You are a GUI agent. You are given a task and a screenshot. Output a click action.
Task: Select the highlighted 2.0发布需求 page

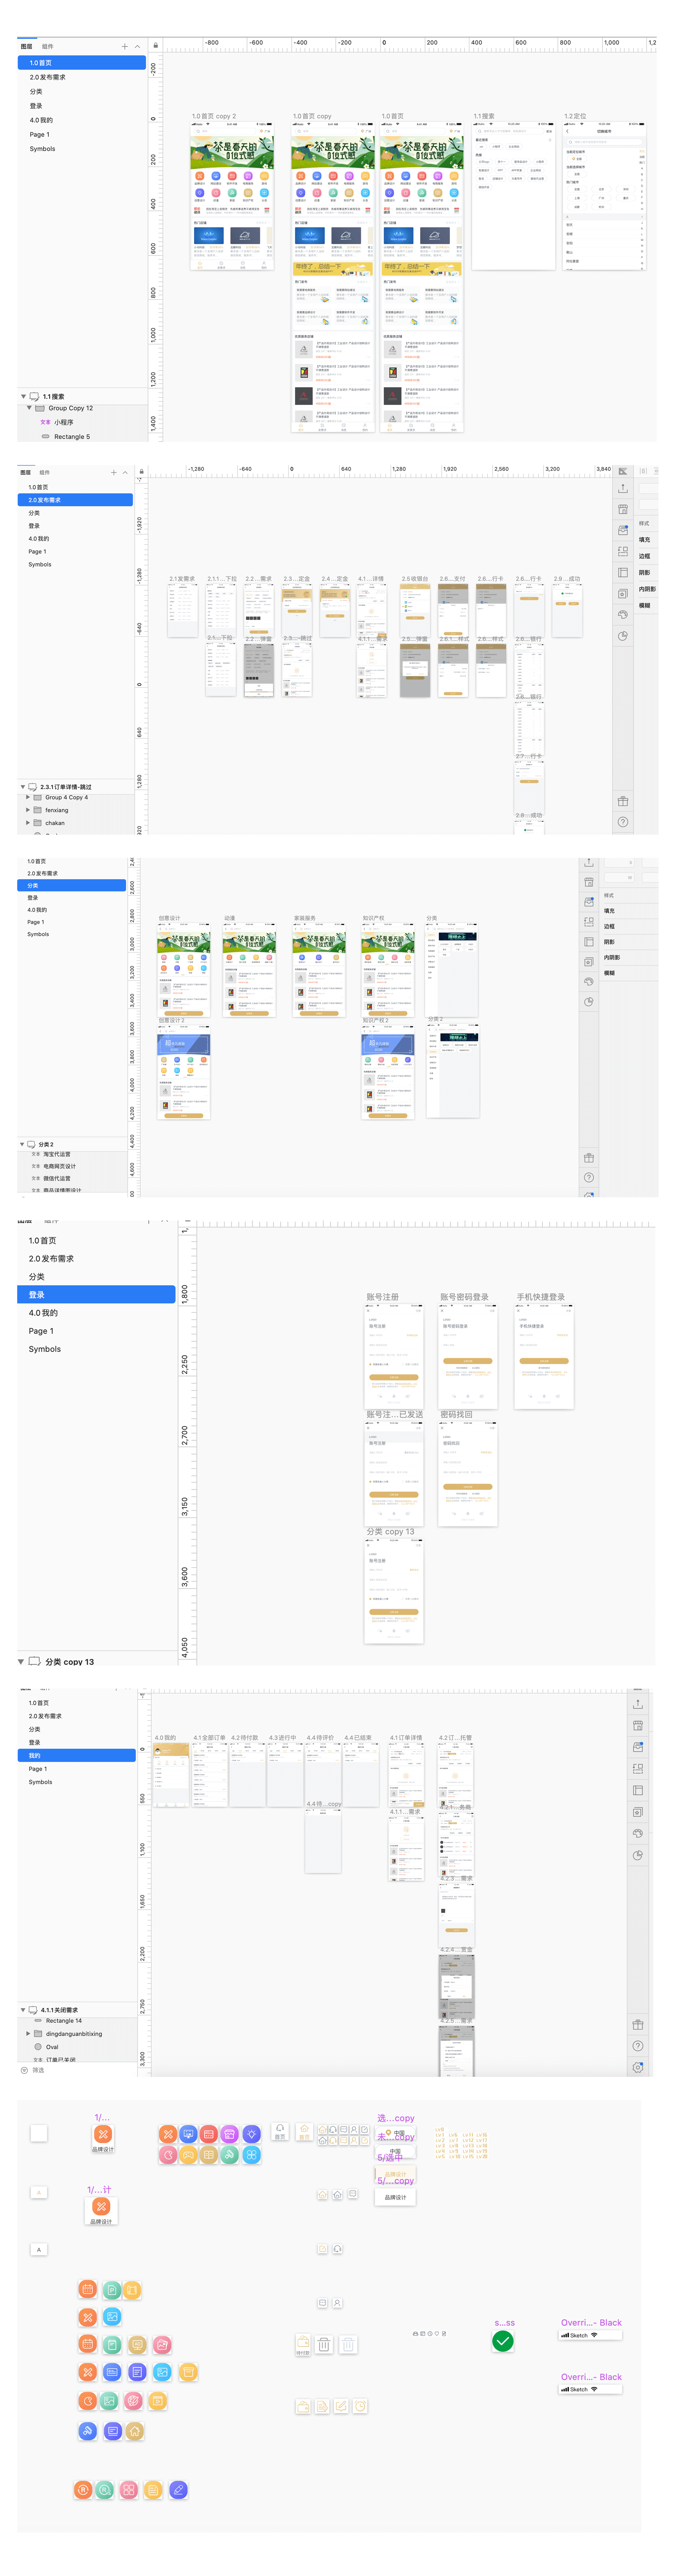tap(75, 500)
